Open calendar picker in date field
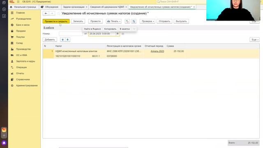263x148 pixels. click(118, 34)
